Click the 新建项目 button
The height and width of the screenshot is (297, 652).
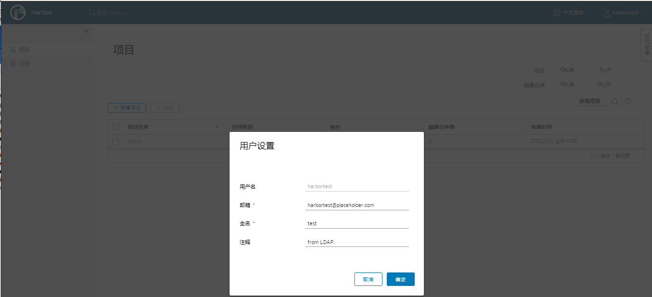pos(127,108)
